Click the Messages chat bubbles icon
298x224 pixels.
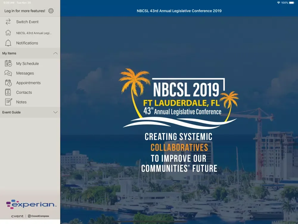8,73
